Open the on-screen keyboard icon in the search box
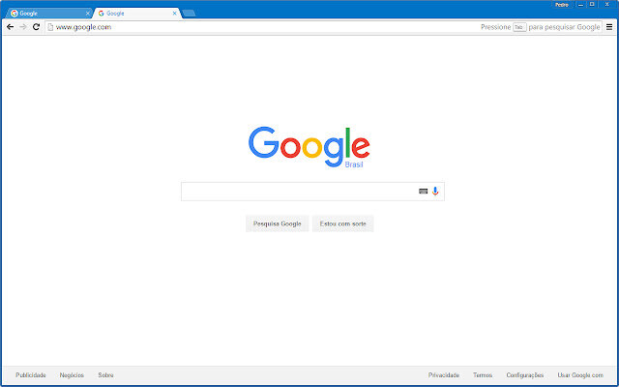This screenshot has height=387, width=619. click(x=424, y=192)
